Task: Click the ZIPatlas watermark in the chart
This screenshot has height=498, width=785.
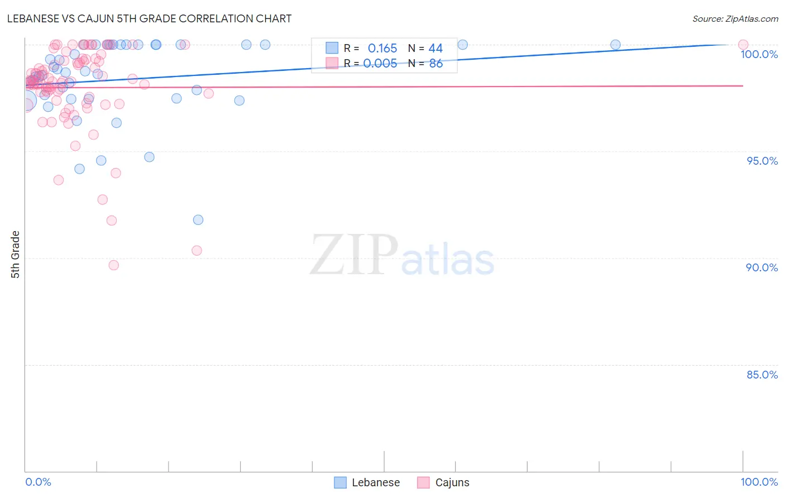Action: click(402, 256)
